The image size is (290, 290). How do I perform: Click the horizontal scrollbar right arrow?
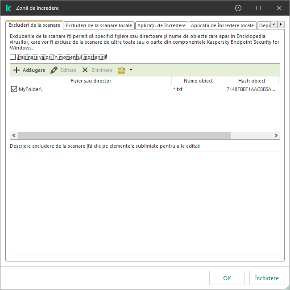coord(276,135)
